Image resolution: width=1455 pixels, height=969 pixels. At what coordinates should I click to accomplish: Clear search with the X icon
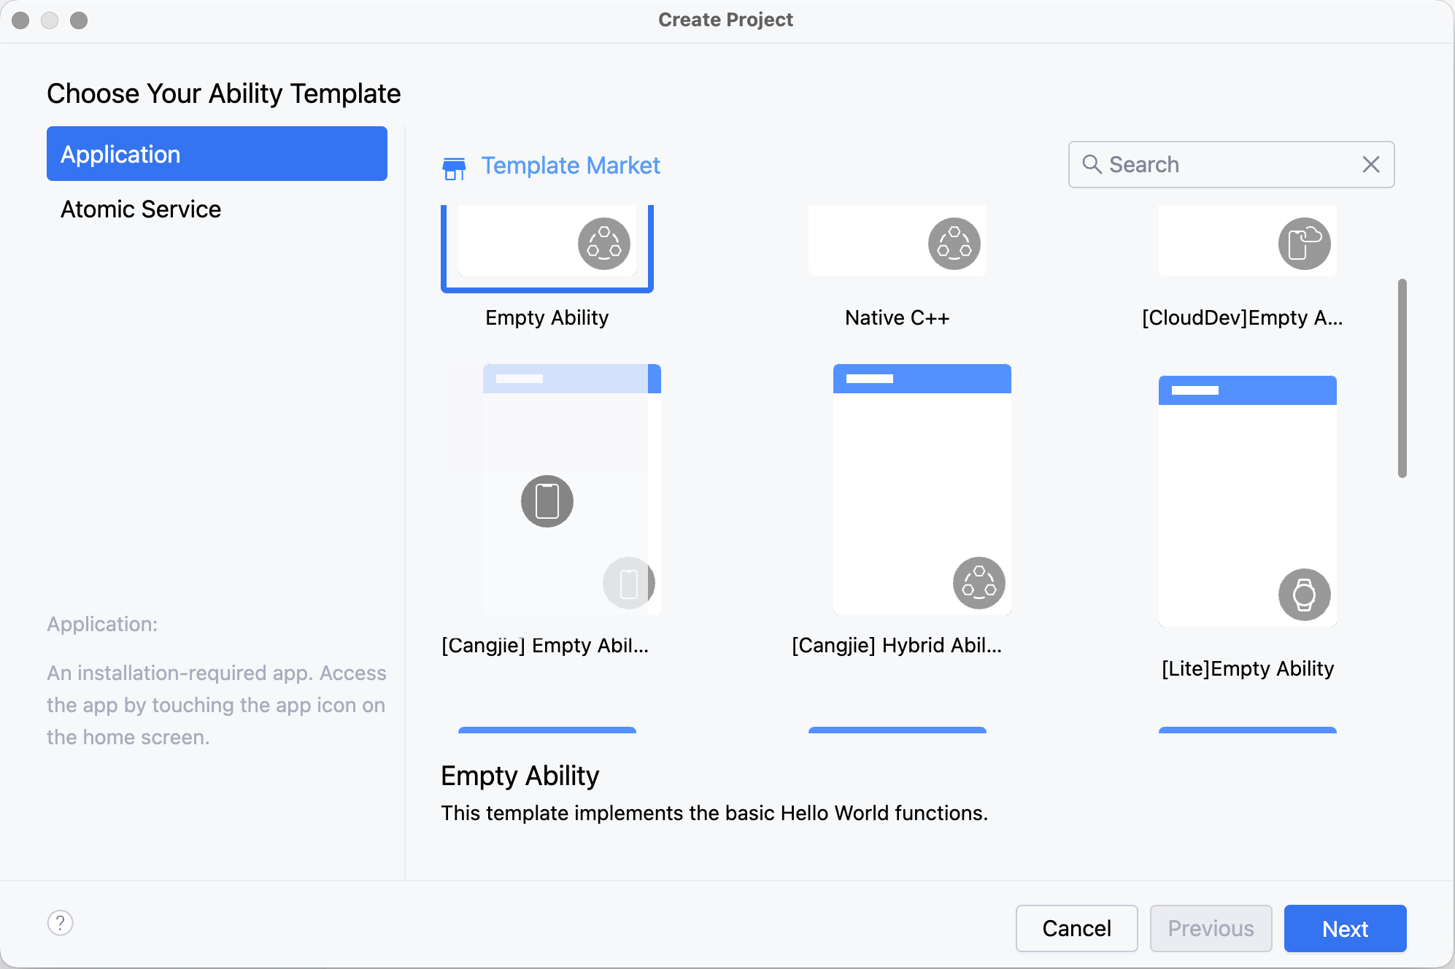pos(1370,165)
